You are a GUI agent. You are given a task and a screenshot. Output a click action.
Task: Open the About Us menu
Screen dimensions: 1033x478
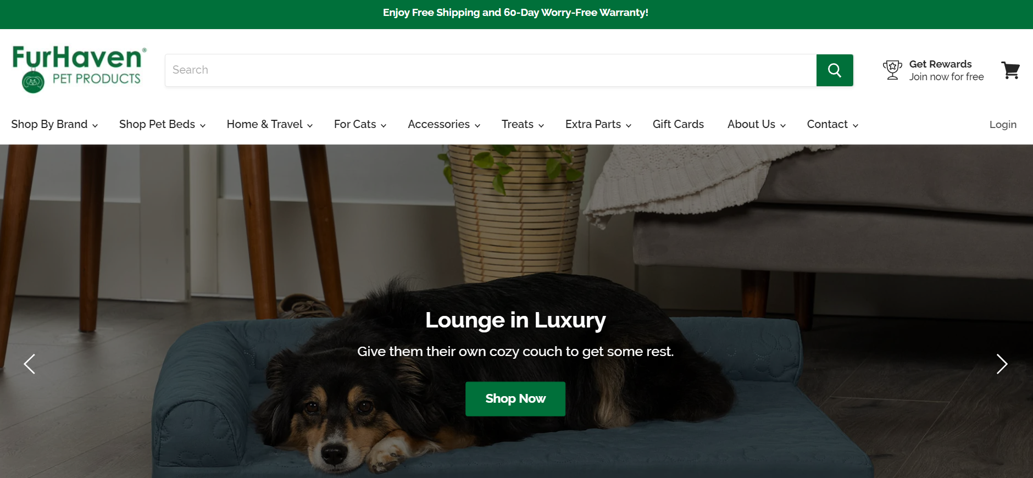click(757, 124)
